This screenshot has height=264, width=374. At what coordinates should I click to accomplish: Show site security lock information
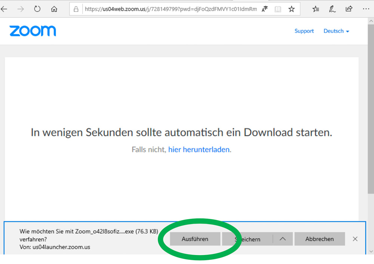pyautogui.click(x=76, y=9)
